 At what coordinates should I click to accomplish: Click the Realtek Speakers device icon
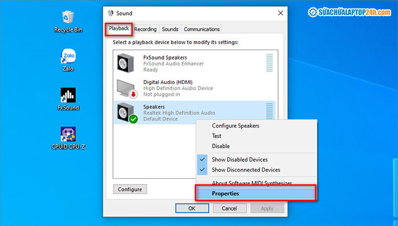click(126, 112)
